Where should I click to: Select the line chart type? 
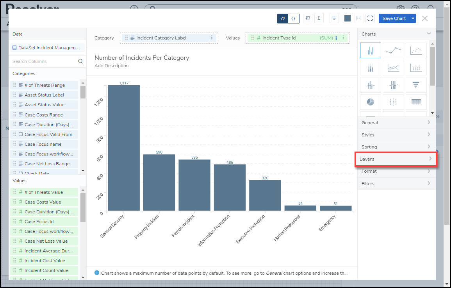[x=393, y=50]
